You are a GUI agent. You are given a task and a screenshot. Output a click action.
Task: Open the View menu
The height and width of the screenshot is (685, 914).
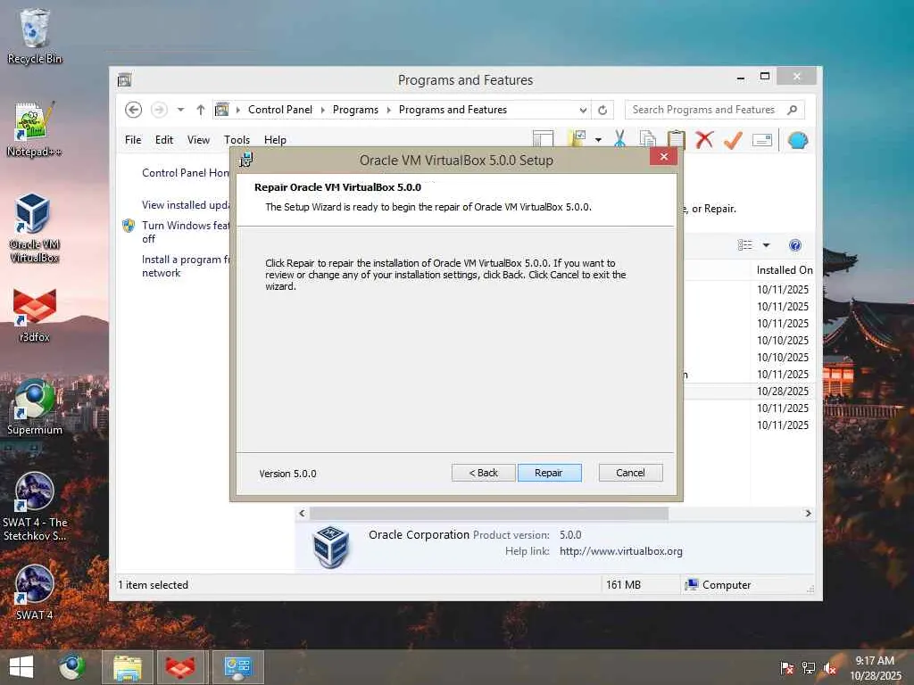[198, 140]
